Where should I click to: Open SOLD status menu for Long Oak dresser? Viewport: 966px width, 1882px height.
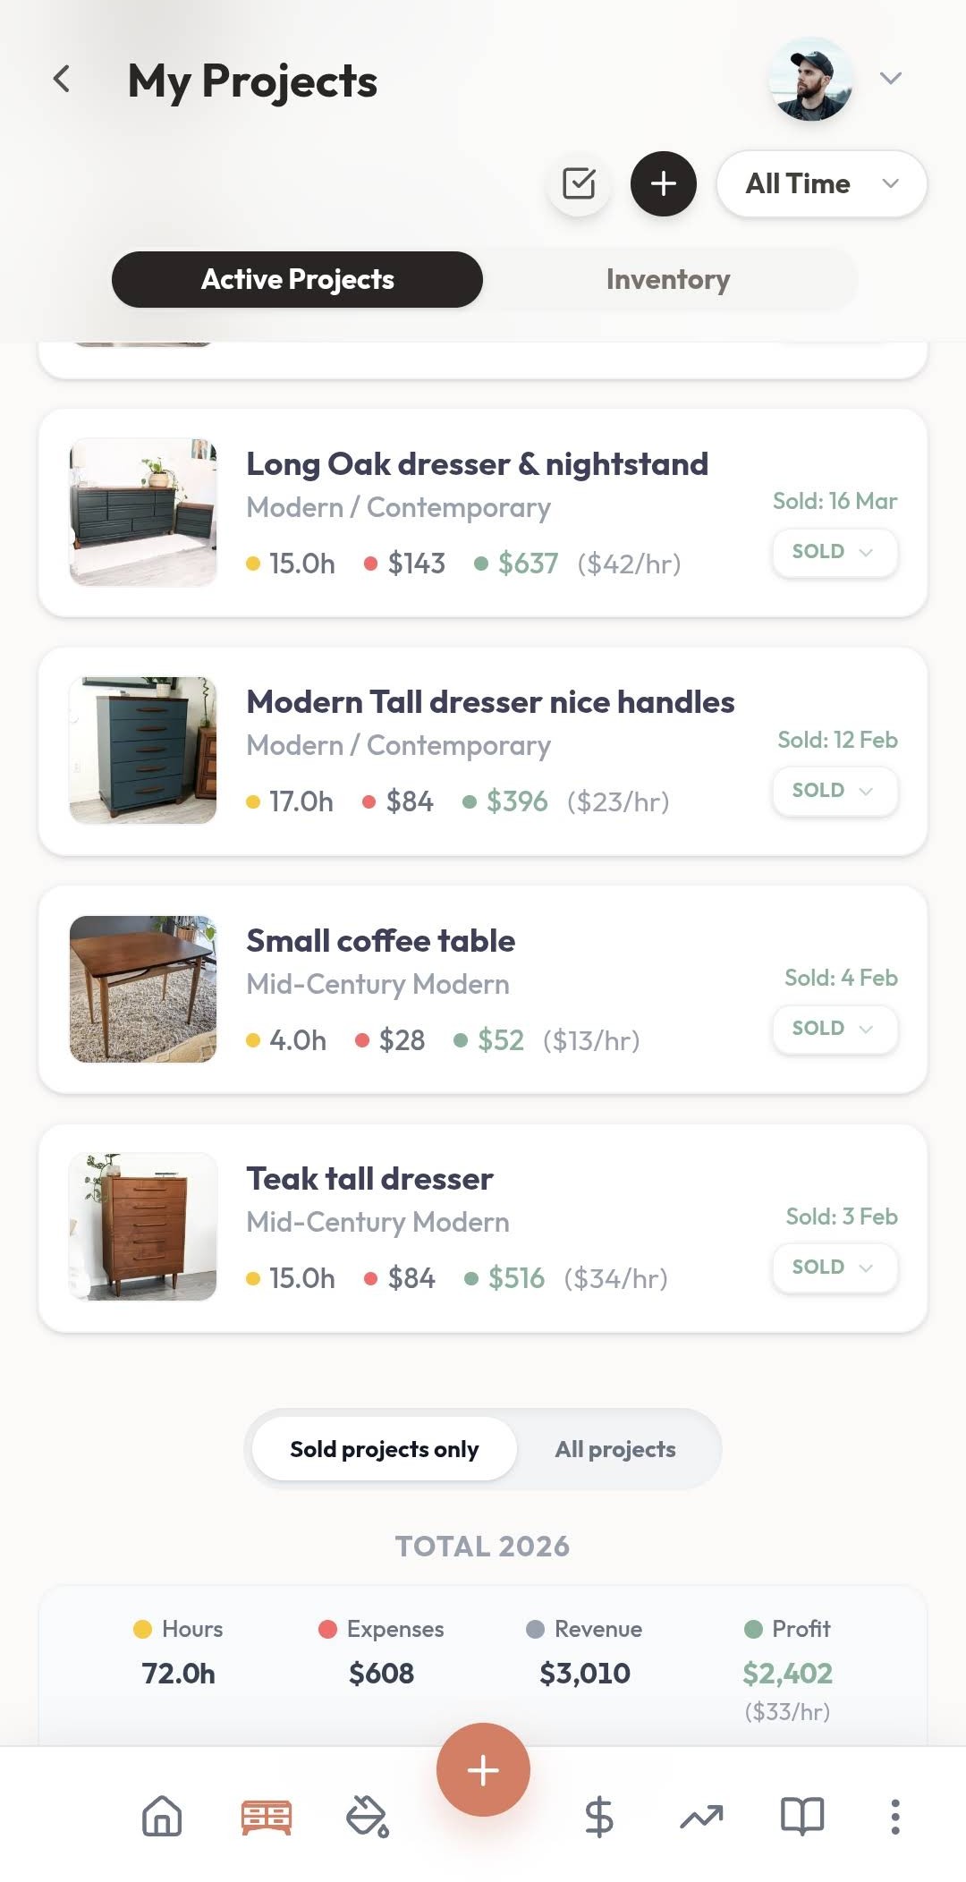click(835, 552)
